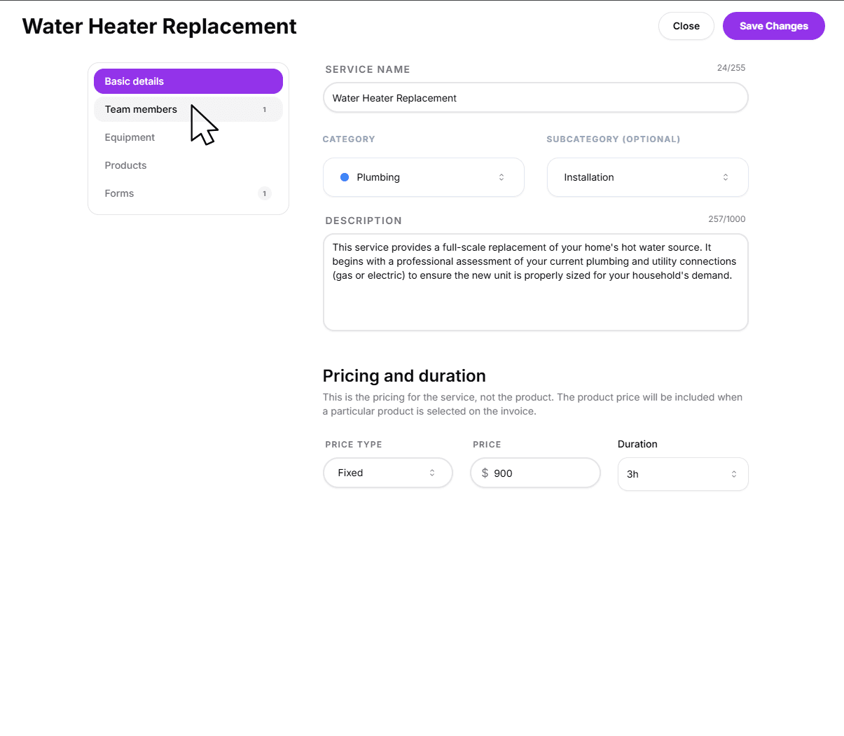The image size is (844, 736).
Task: Open the Duration dropdown showing 3h
Action: coord(682,474)
